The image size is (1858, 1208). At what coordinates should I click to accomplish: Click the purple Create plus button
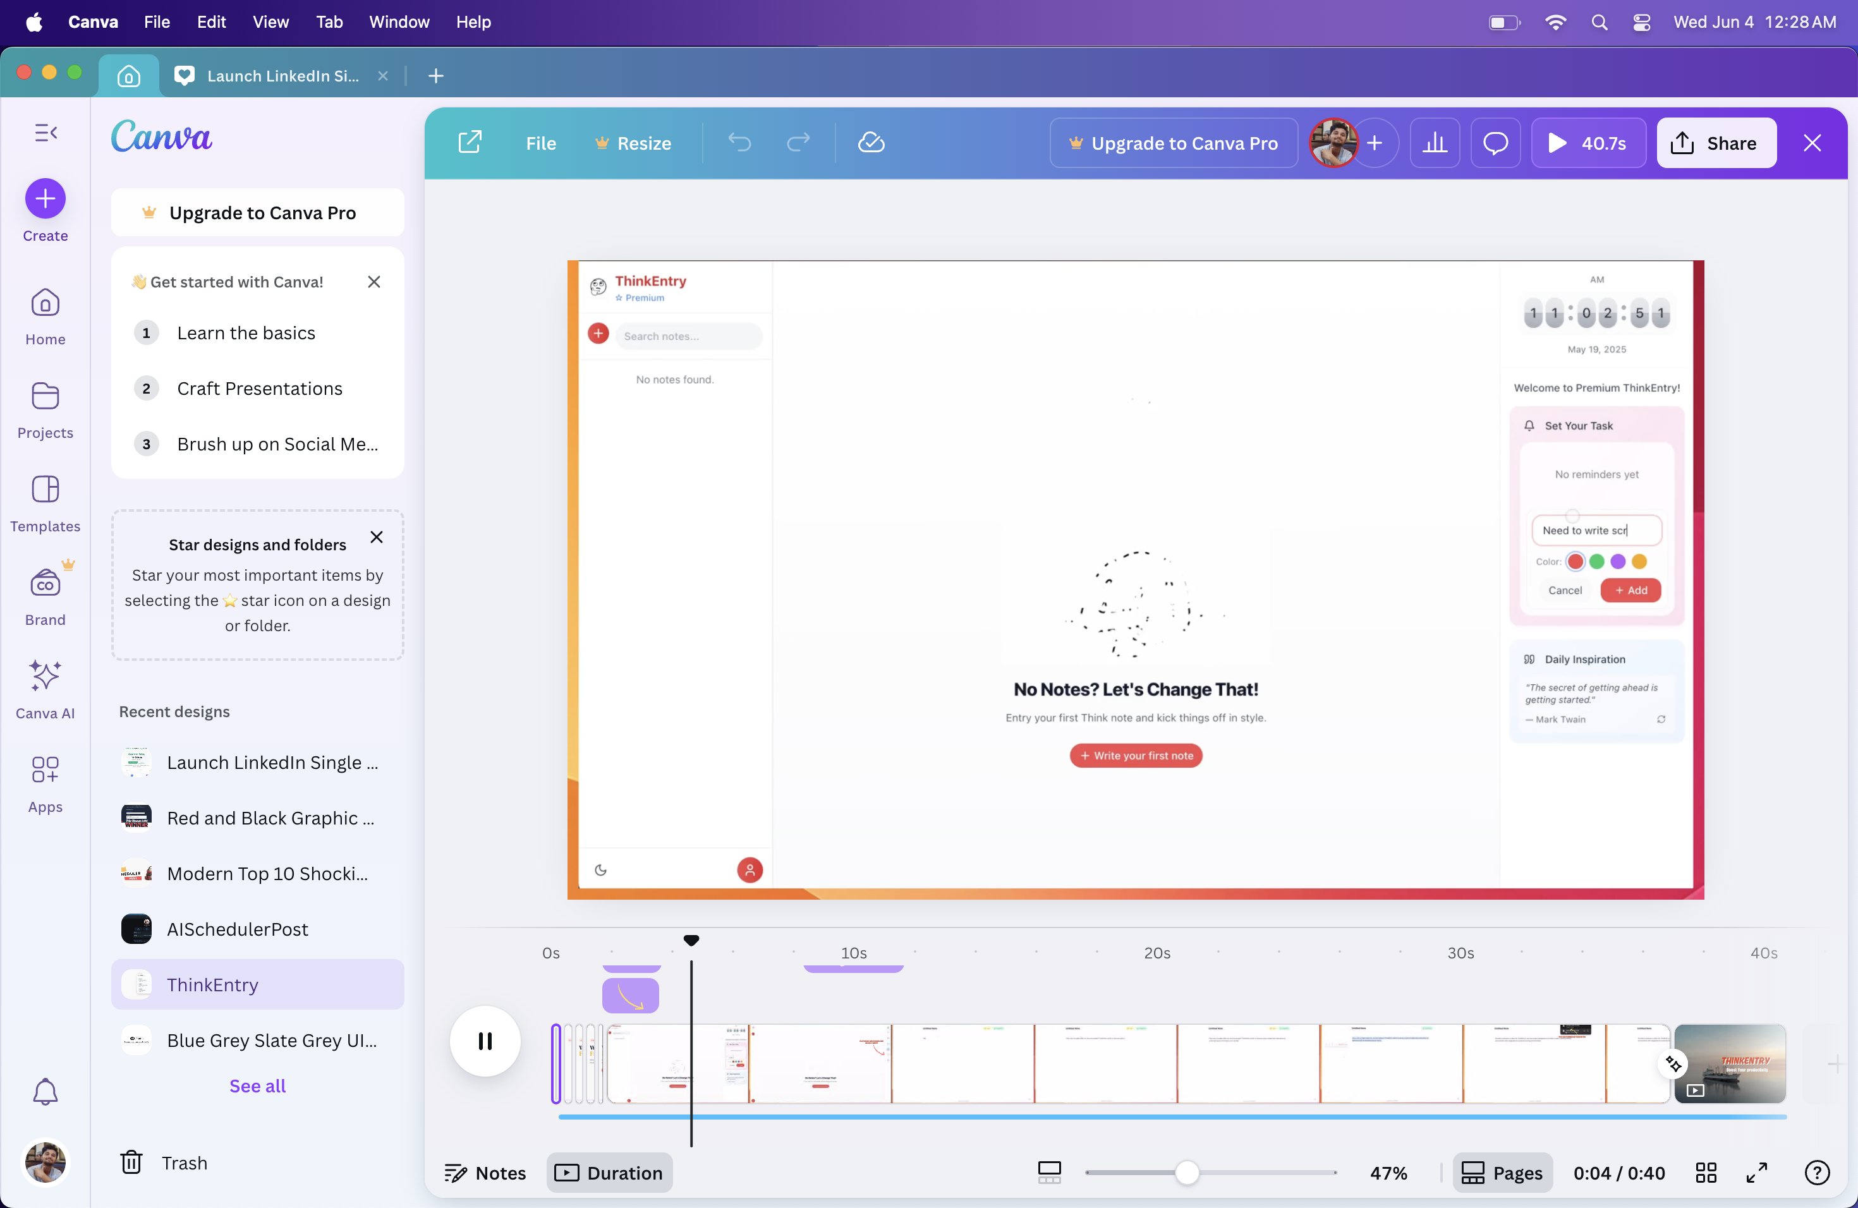[46, 198]
